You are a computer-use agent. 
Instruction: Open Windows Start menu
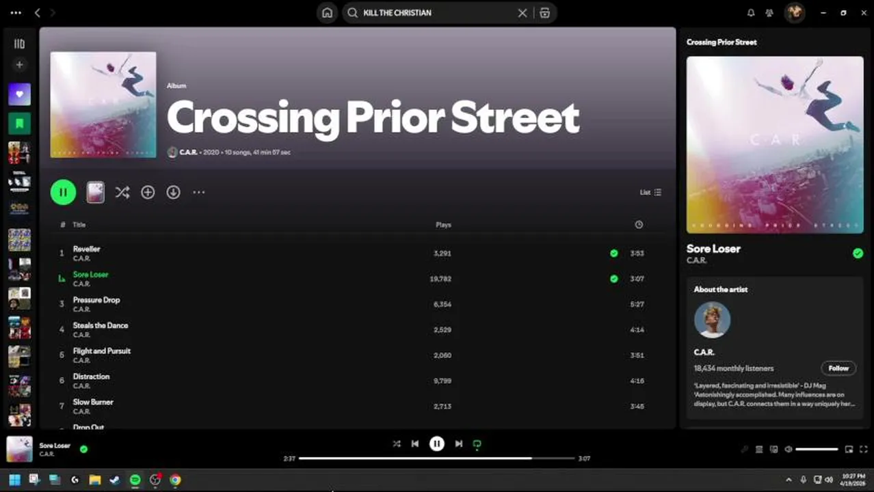[14, 480]
